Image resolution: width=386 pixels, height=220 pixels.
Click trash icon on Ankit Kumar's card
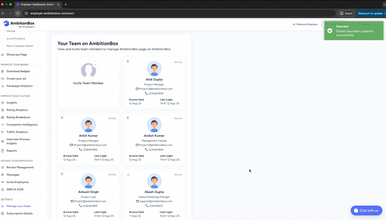62,118
